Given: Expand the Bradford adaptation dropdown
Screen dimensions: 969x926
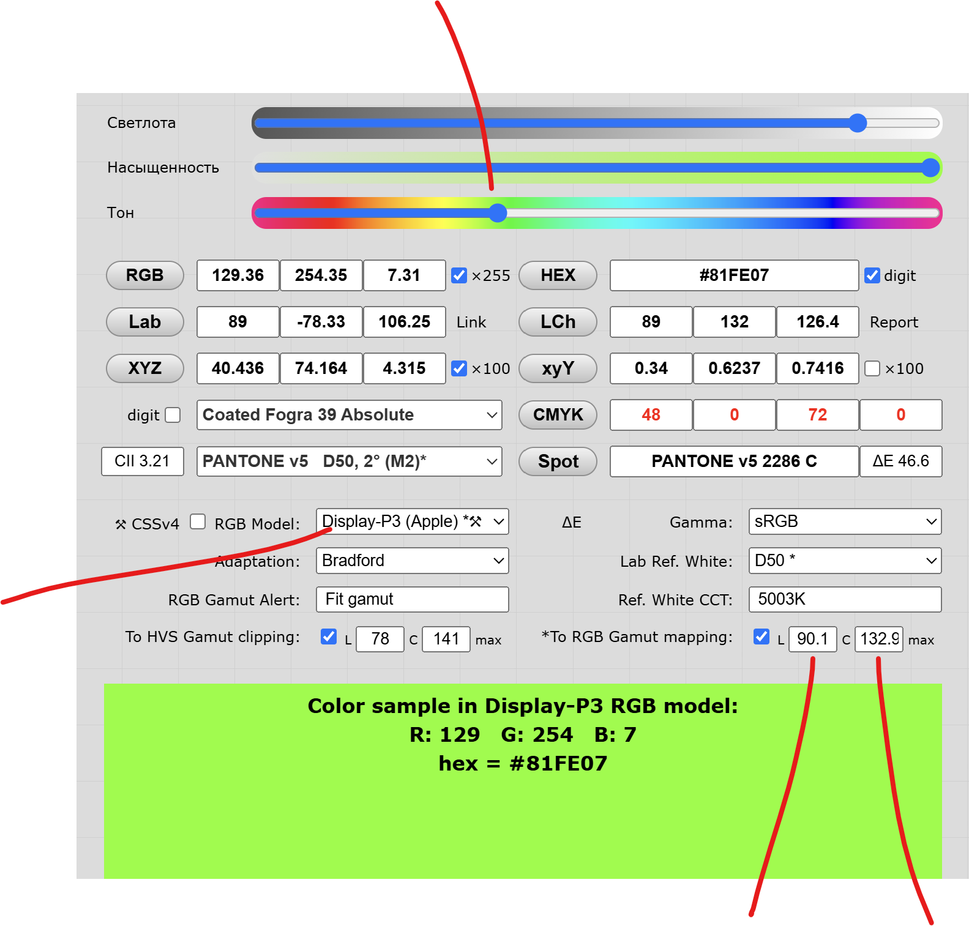Looking at the screenshot, I should click(x=412, y=561).
